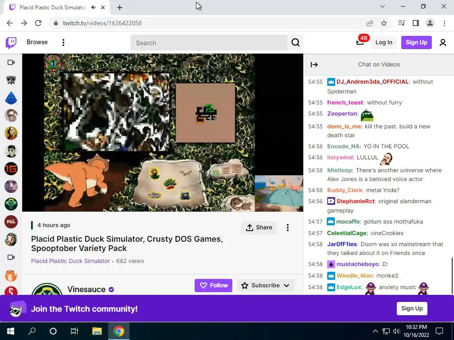Open CelestialCage username in chat

(347, 233)
